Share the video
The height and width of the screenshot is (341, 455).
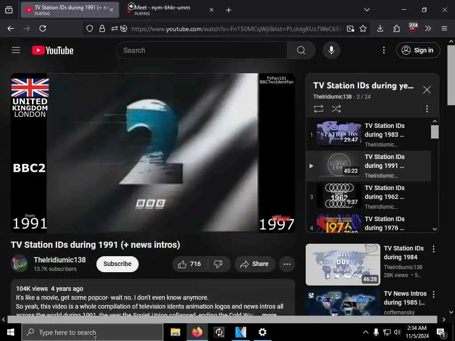254,264
